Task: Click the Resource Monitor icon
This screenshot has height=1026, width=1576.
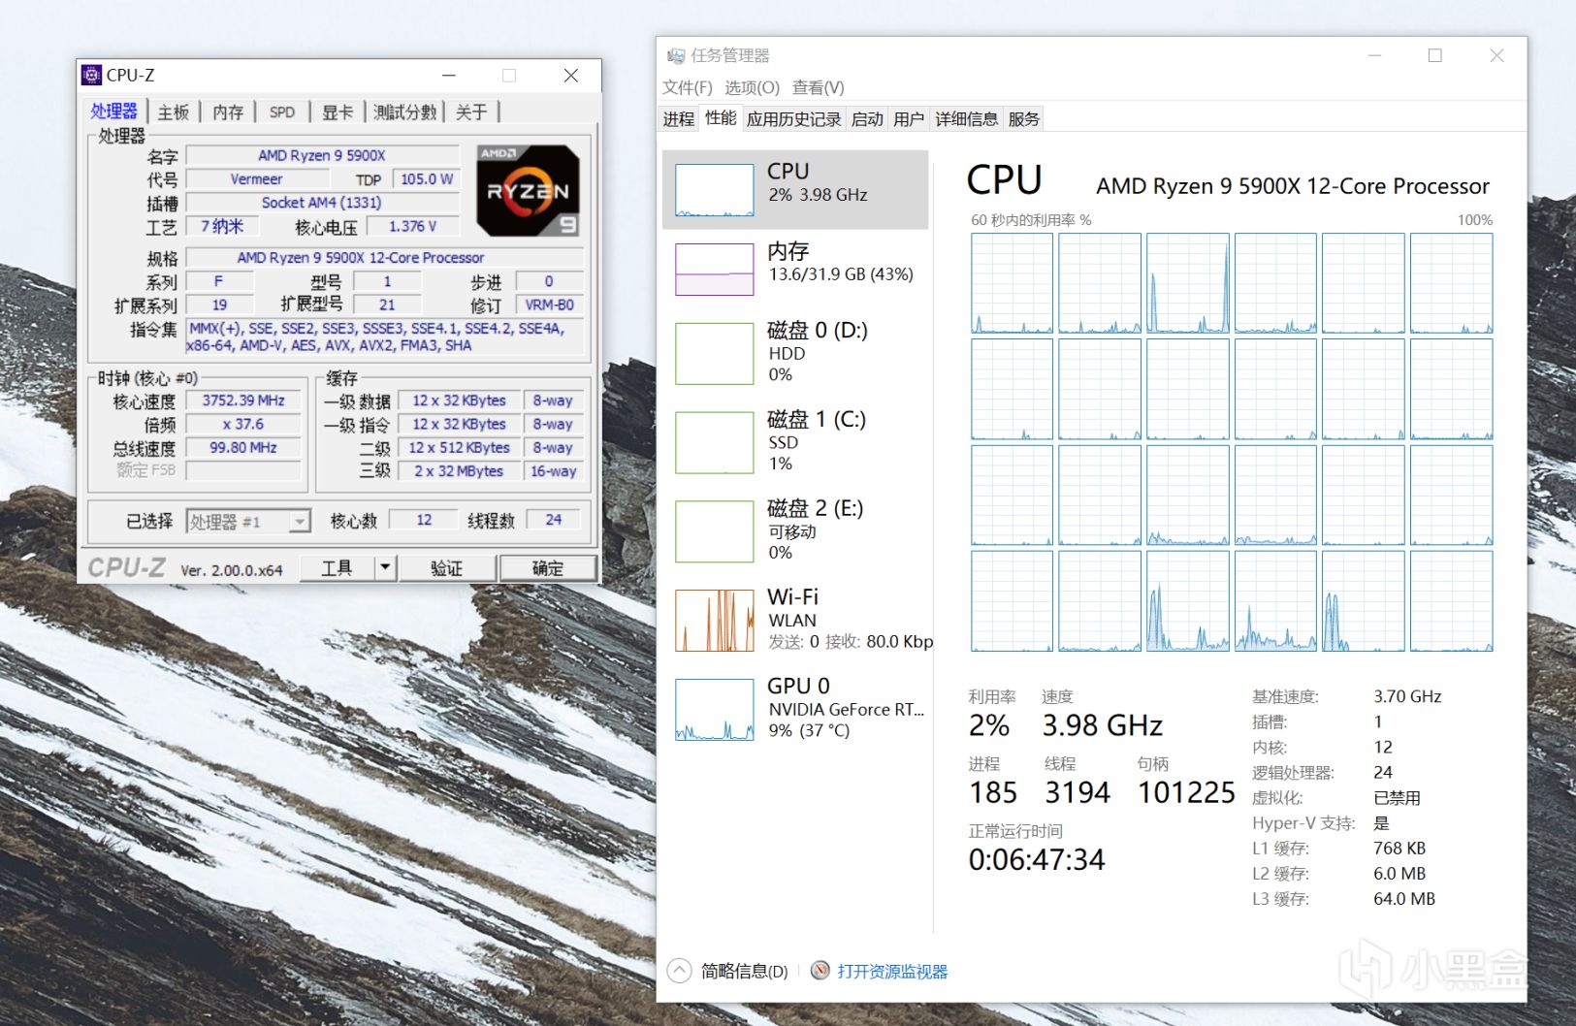Action: coord(820,971)
